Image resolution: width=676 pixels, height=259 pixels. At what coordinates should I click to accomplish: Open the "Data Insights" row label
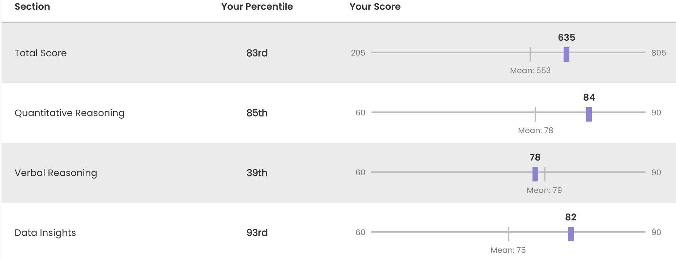pos(45,233)
